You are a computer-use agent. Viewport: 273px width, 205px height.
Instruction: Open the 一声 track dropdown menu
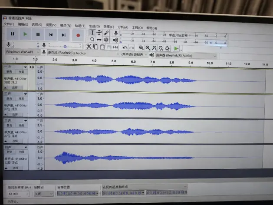(x=26, y=67)
